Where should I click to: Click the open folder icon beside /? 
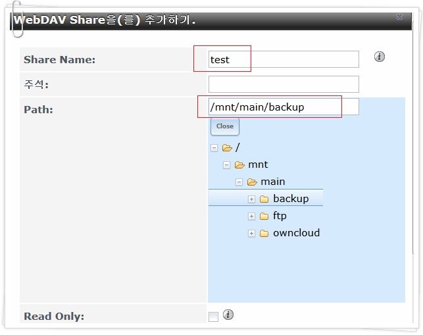pos(227,148)
